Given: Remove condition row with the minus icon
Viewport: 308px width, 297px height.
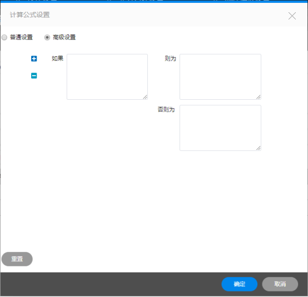Looking at the screenshot, I should [x=34, y=76].
